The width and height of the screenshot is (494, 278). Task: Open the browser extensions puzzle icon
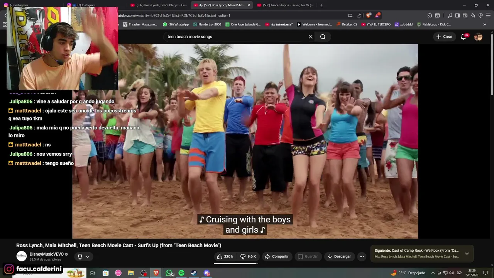[x=430, y=15]
